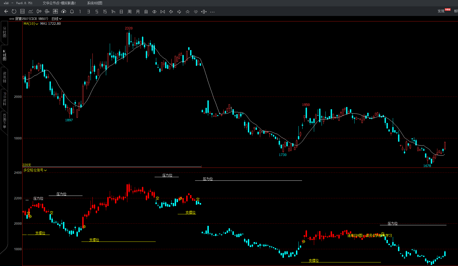Expand the candles horizontally with the widen icon
The width and height of the screenshot is (458, 266).
pos(154,12)
